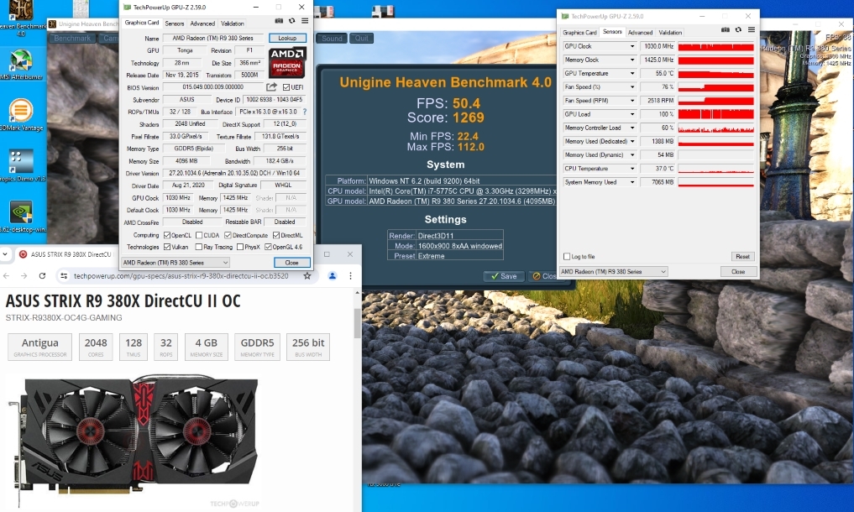854x512 pixels.
Task: Open the Chrome tab search chevron
Action: [x=5, y=253]
